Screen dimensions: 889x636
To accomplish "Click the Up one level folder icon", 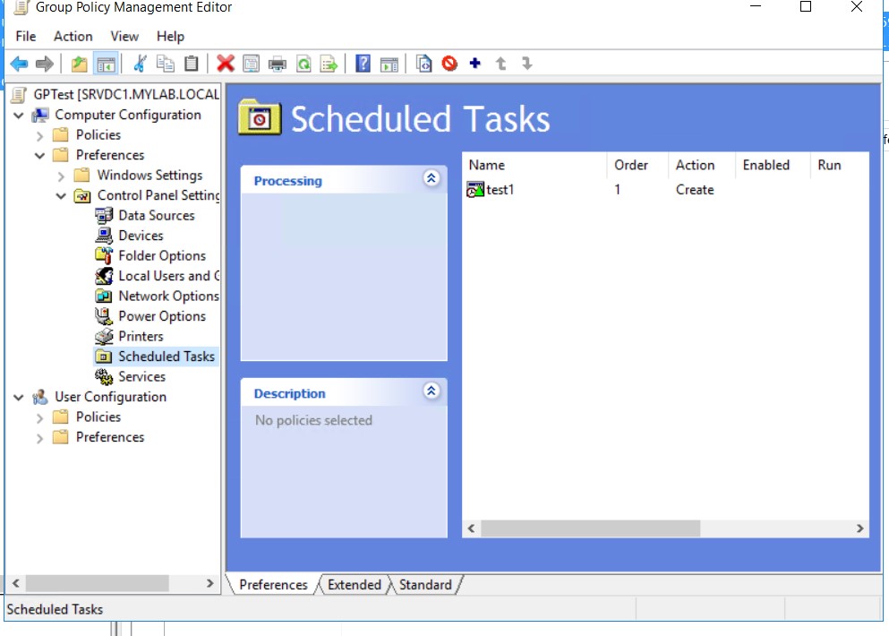I will coord(80,64).
